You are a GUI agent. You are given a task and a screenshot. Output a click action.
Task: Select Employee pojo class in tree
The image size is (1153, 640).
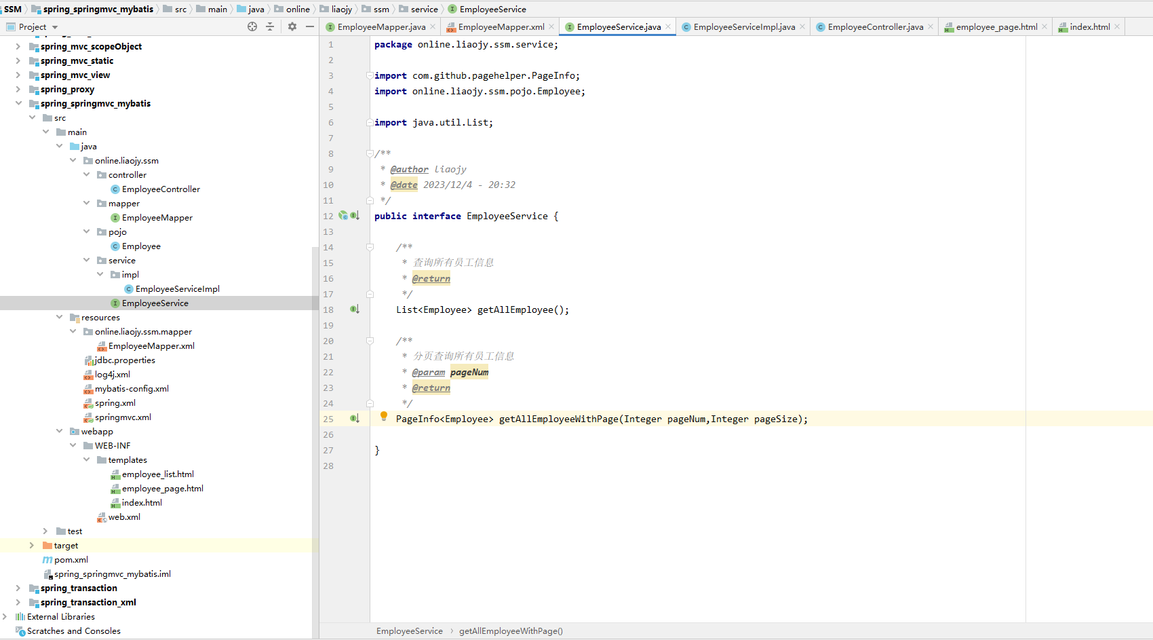pyautogui.click(x=141, y=246)
